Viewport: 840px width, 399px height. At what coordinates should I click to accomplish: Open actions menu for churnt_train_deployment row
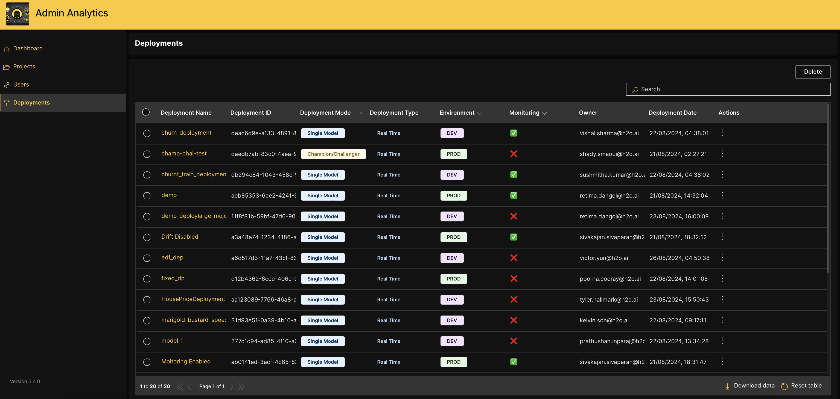pos(723,175)
